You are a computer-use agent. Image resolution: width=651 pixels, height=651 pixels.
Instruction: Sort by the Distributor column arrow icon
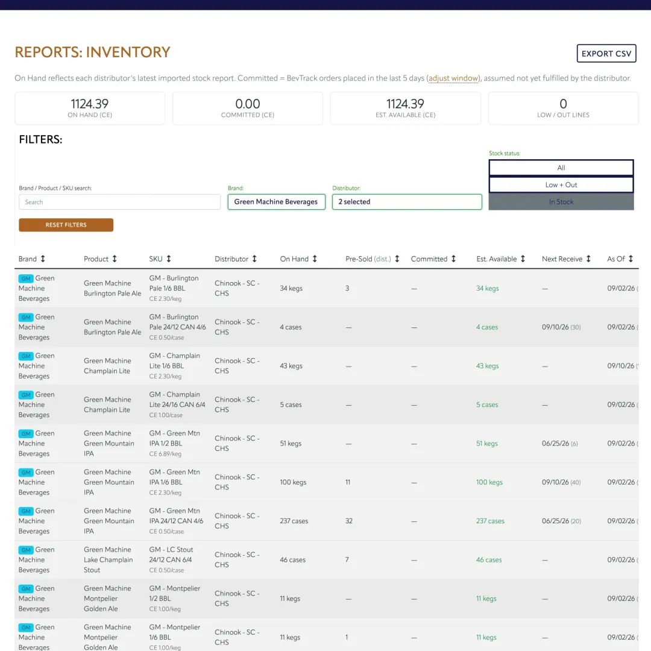tap(254, 259)
